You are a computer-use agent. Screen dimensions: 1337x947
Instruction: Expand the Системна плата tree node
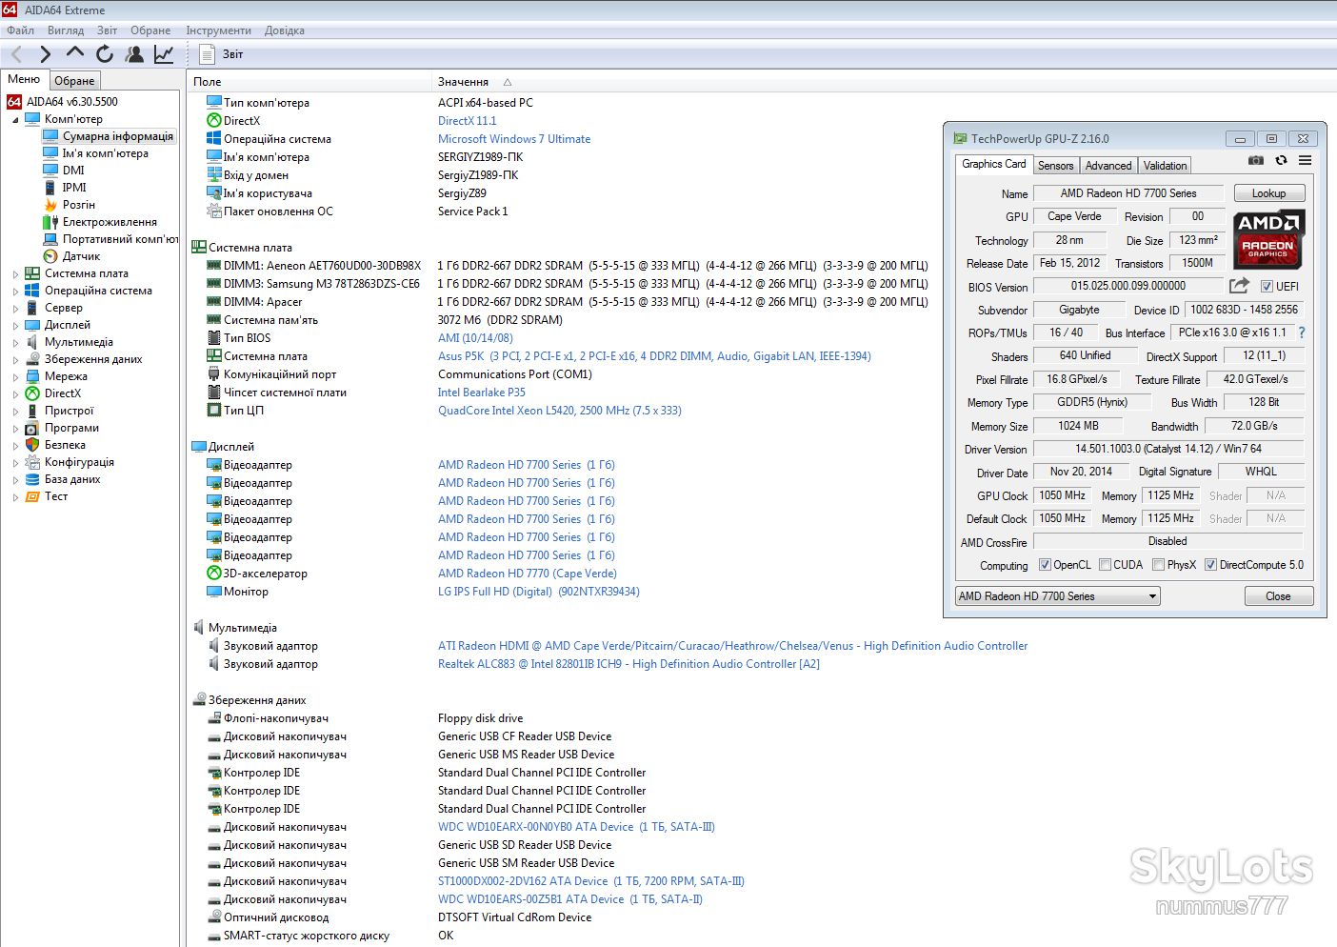pos(15,274)
